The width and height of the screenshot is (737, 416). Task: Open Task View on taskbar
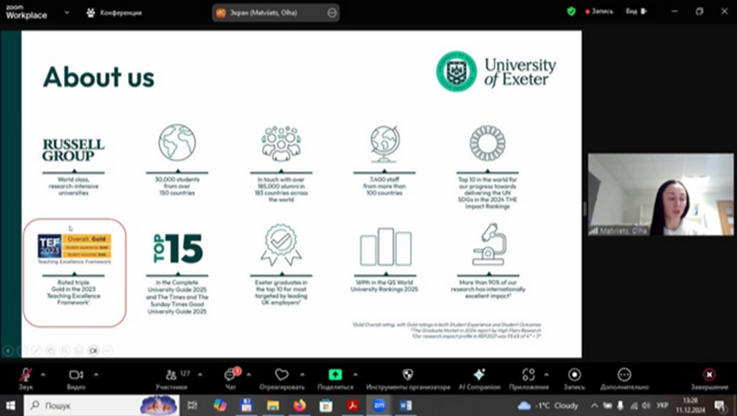coord(192,405)
